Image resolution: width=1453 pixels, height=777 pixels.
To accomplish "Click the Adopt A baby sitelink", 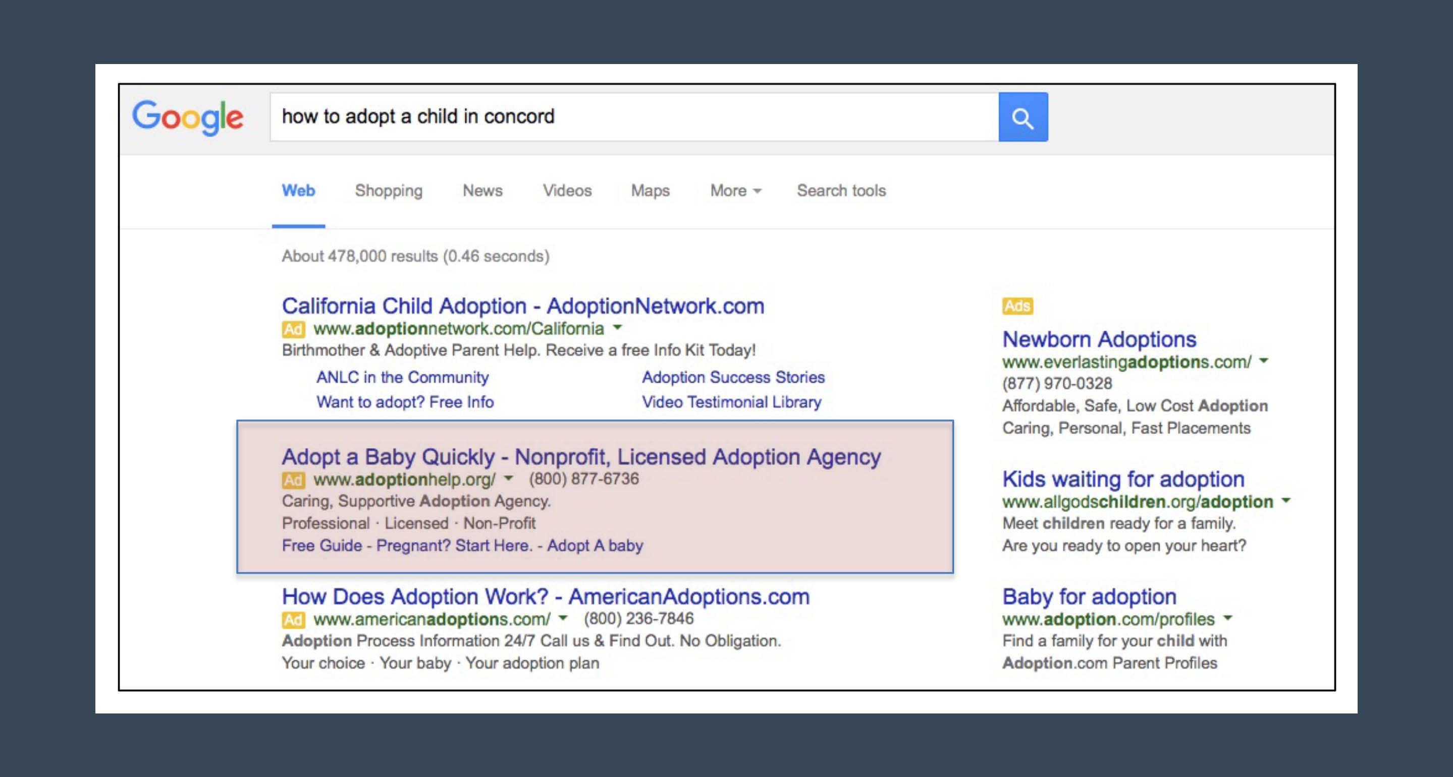I will 595,546.
